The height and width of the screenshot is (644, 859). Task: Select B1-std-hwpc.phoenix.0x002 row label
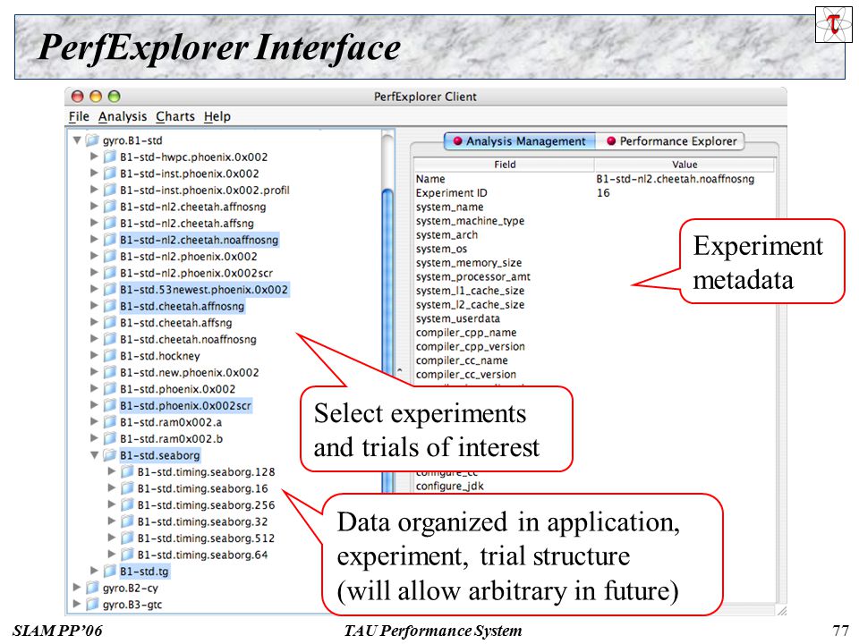(194, 157)
